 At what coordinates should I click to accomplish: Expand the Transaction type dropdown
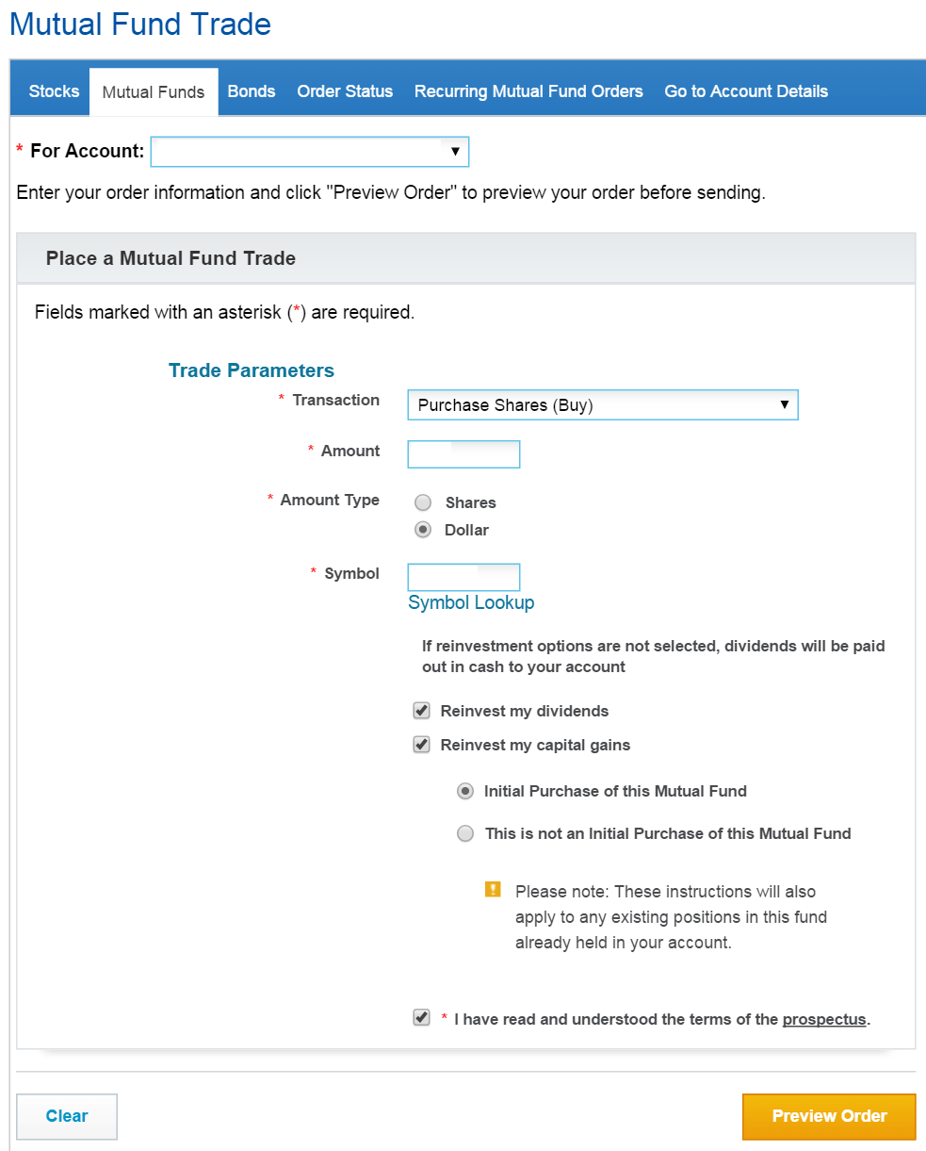point(603,405)
